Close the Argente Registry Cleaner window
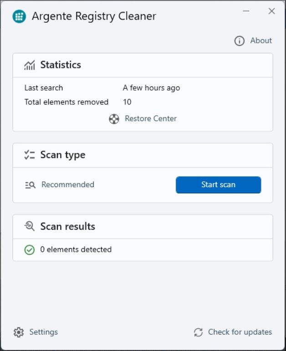Image resolution: width=286 pixels, height=351 pixels. point(272,11)
